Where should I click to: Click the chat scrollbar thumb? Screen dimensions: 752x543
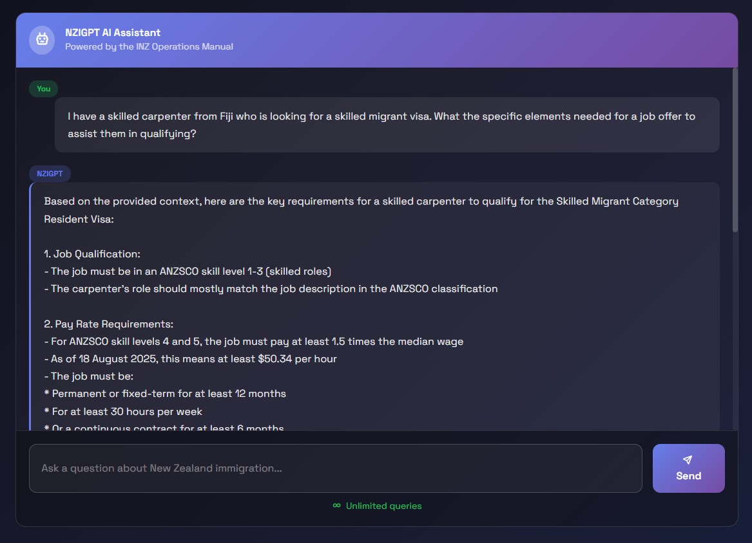[x=735, y=149]
